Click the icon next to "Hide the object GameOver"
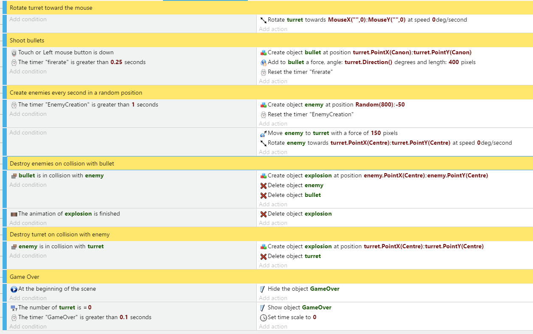The image size is (533, 334). coord(264,289)
